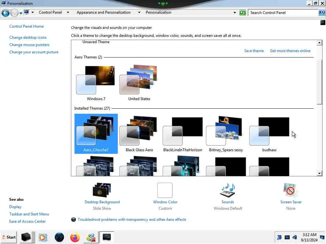Viewport: 326px width, 244px height.
Task: Open Desktop Background slide show settings
Action: (x=102, y=190)
